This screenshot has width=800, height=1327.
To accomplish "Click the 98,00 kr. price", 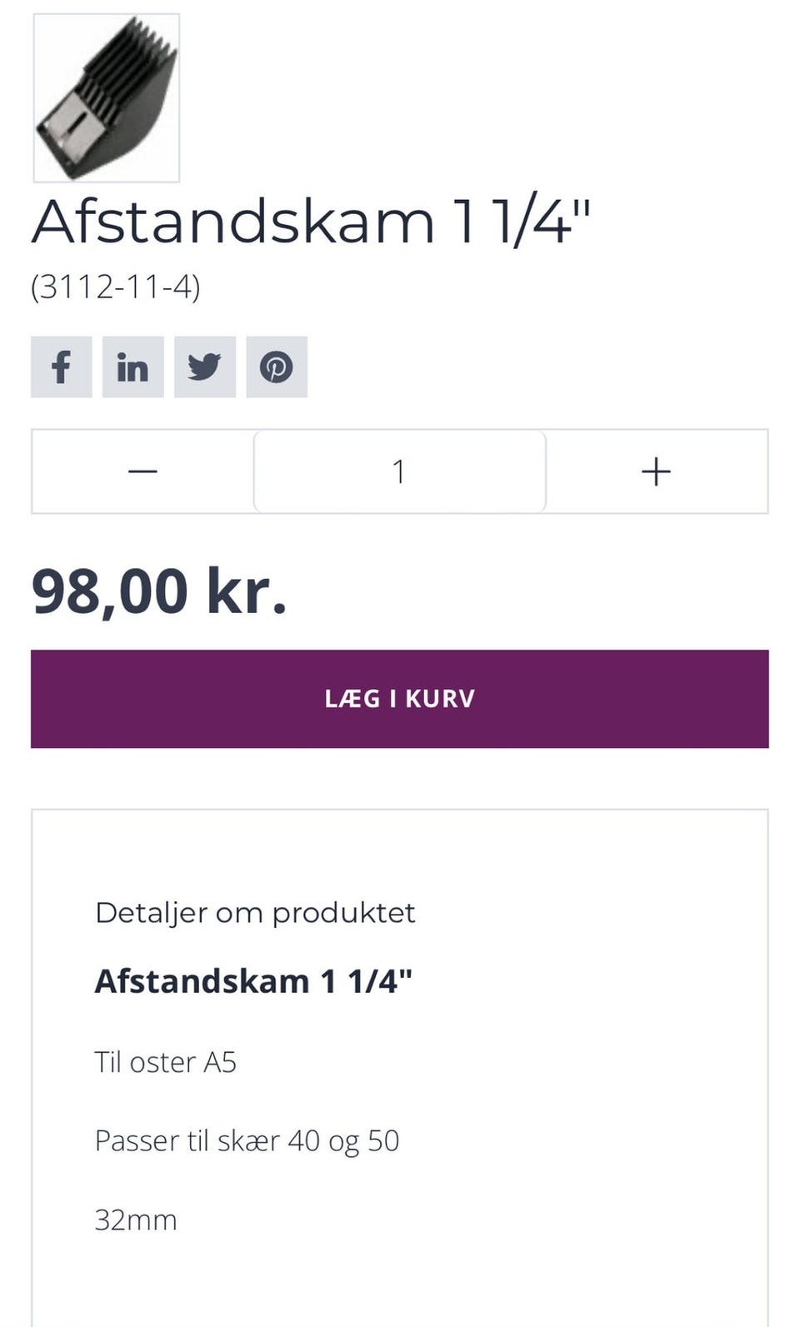I will 159,591.
